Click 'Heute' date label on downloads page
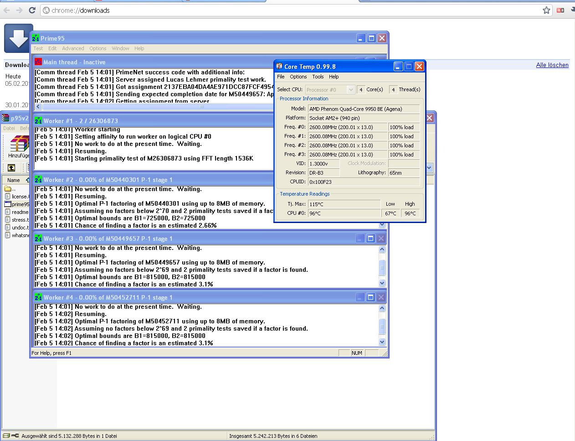The height and width of the screenshot is (441, 575). 13,76
